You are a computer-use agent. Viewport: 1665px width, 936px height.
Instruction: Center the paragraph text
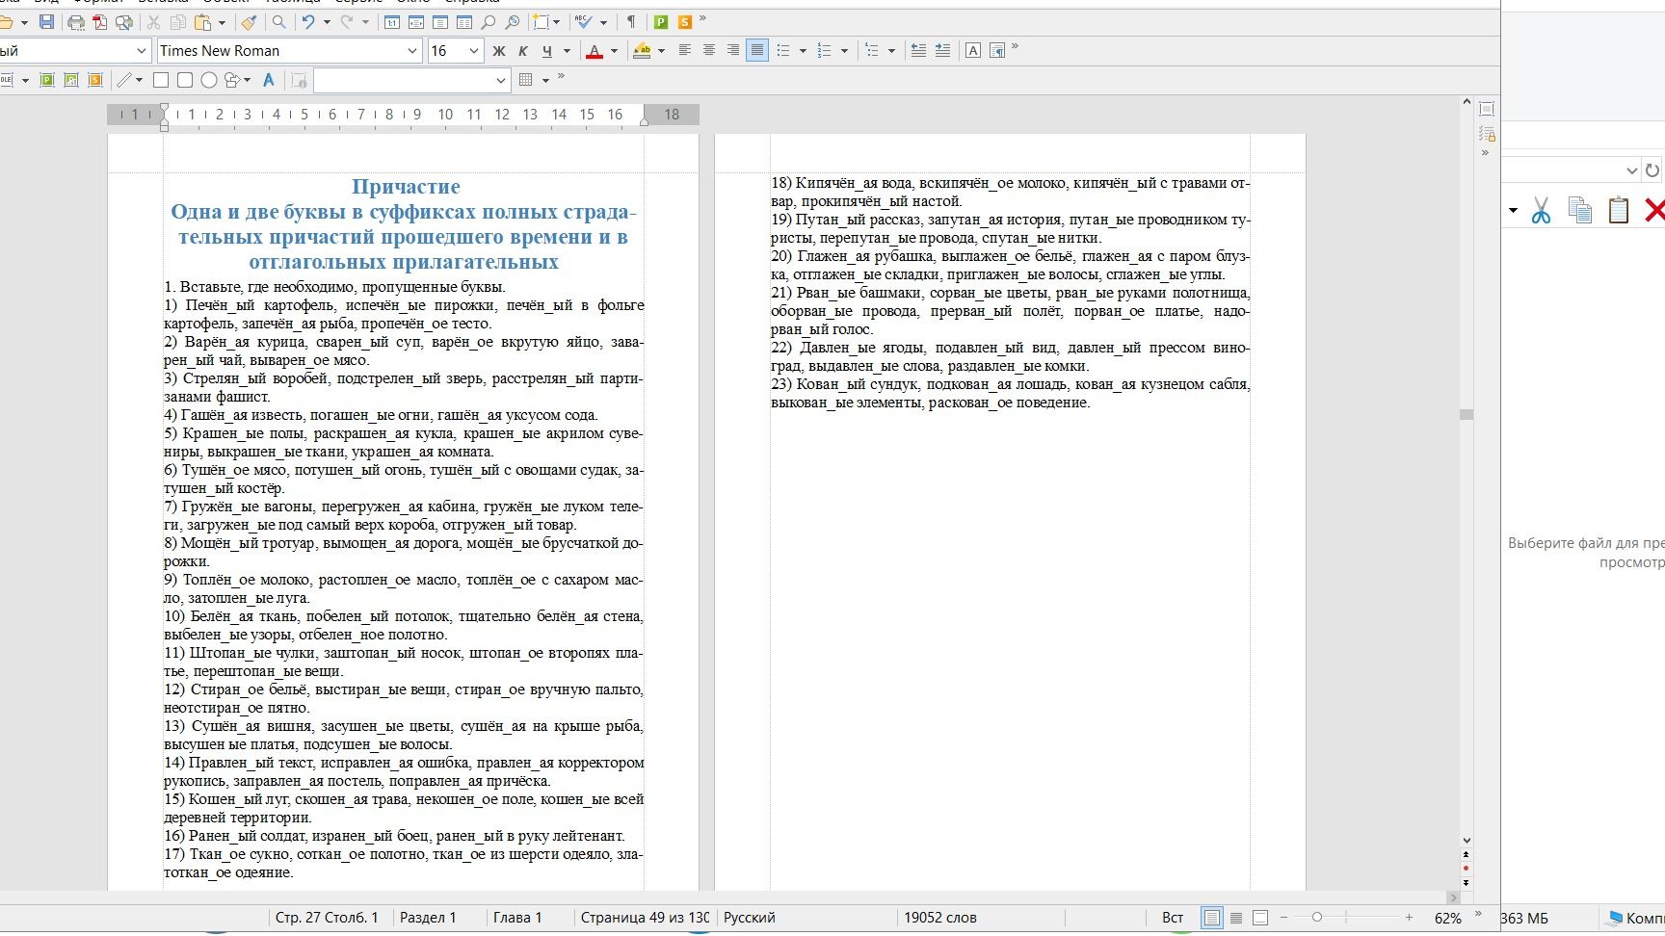pyautogui.click(x=709, y=51)
